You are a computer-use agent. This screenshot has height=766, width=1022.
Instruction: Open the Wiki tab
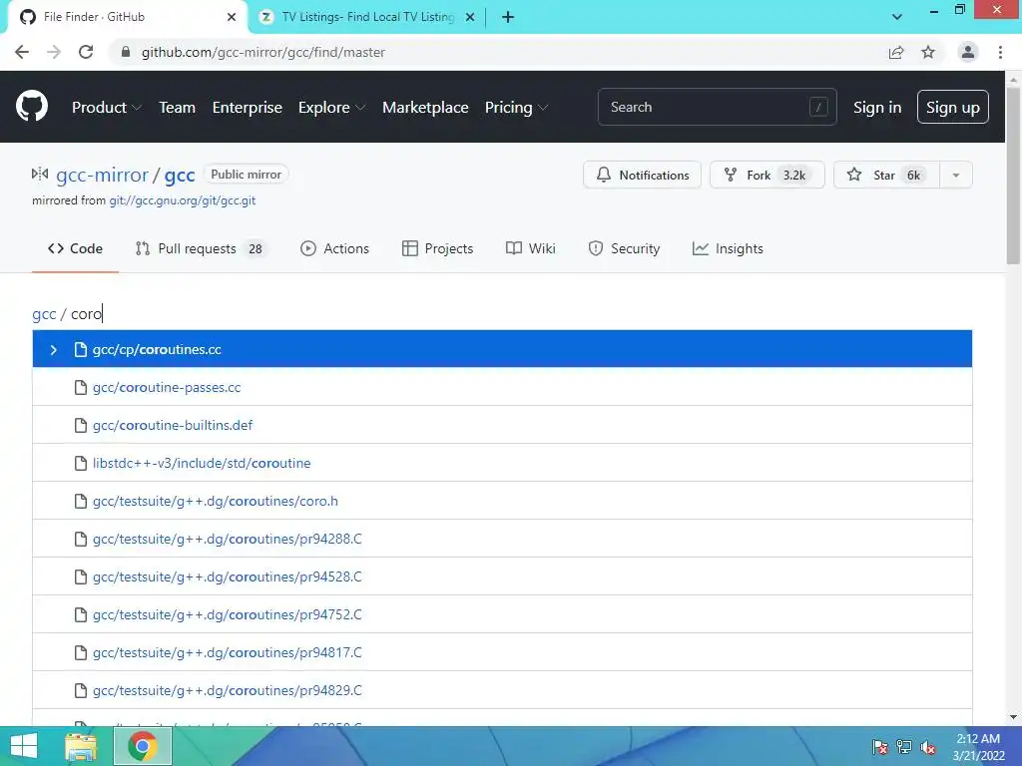point(531,248)
